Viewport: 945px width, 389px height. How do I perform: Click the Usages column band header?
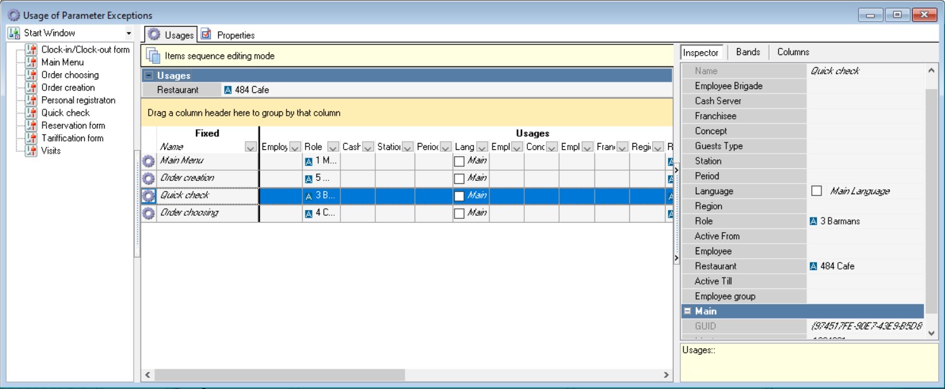532,133
